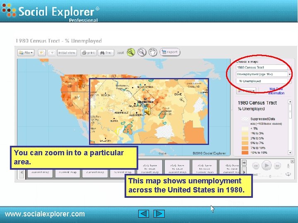Screen dimensions: 298x223
Task: Go back to previous map view arrow
Action: pos(42,52)
